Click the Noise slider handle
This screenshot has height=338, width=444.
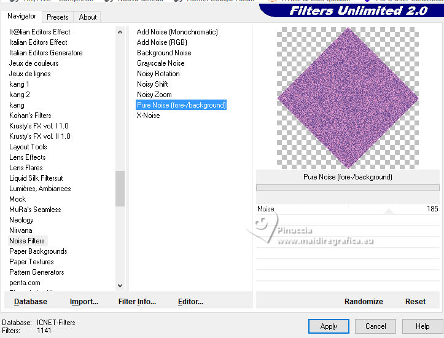389,211
